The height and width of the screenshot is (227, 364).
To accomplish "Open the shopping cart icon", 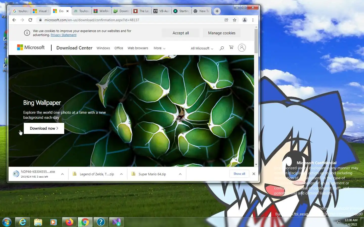I will pos(231,47).
